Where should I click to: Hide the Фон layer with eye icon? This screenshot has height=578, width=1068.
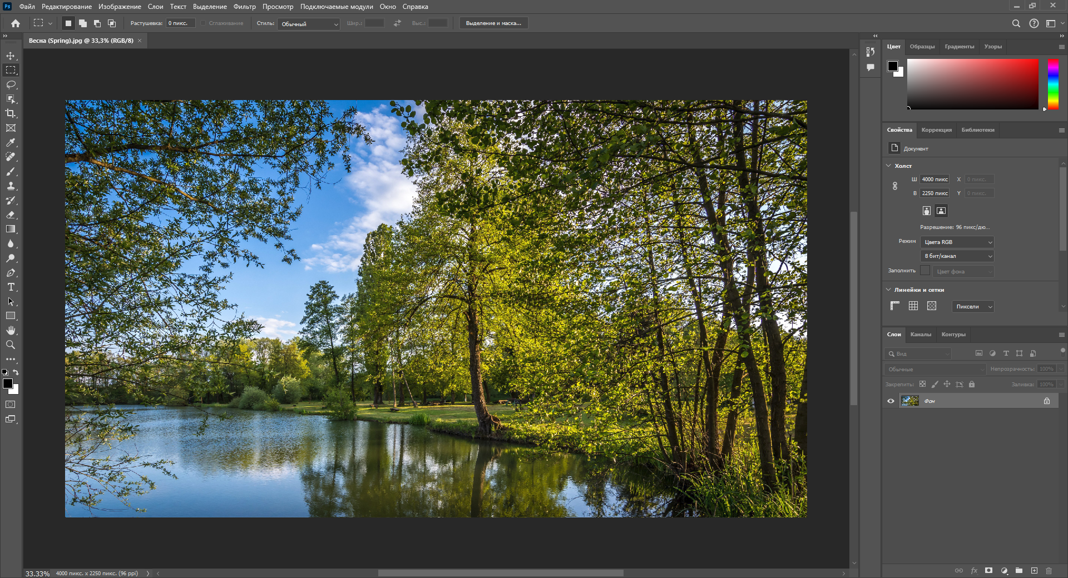click(x=891, y=401)
